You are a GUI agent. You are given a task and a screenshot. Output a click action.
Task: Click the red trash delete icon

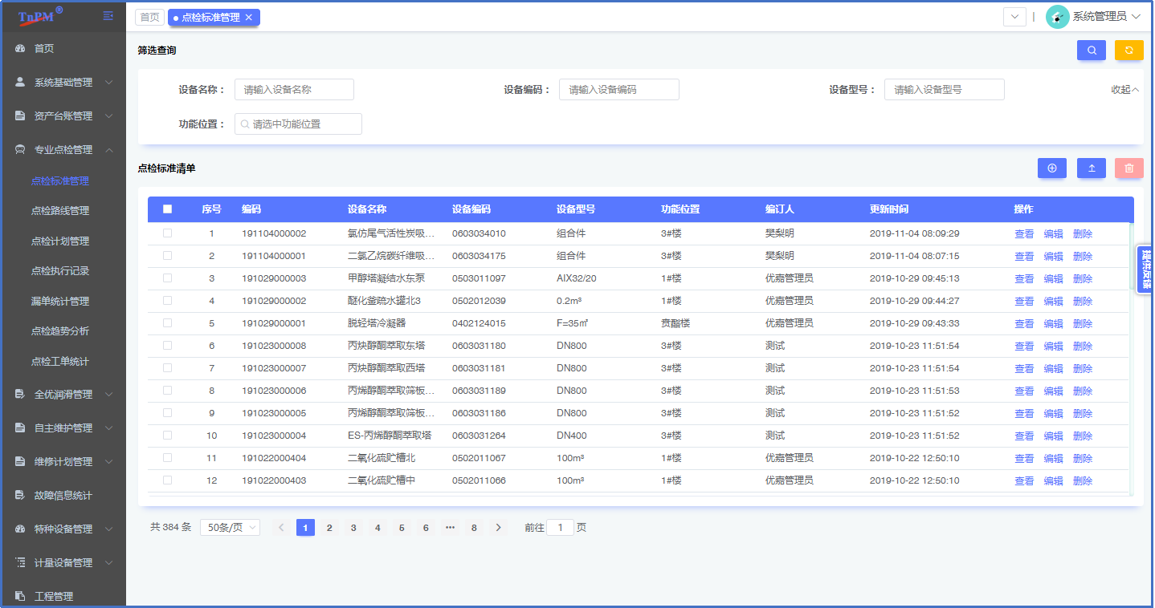coord(1128,168)
